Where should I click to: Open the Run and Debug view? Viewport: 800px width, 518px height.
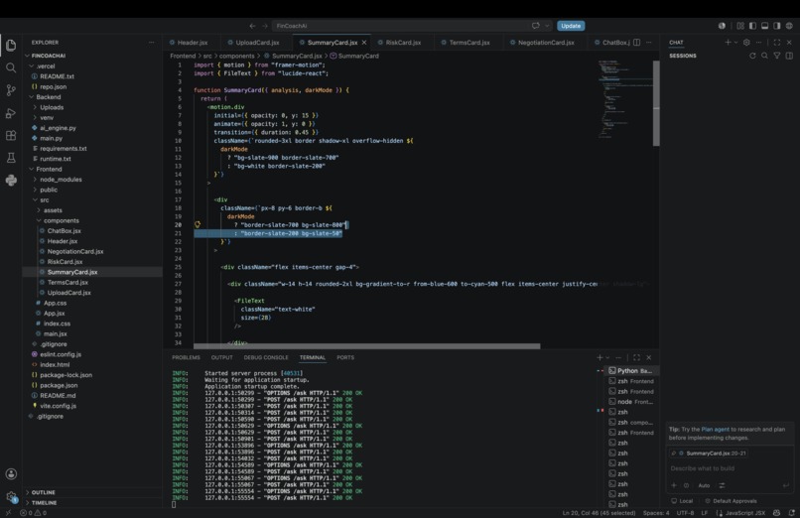click(11, 113)
